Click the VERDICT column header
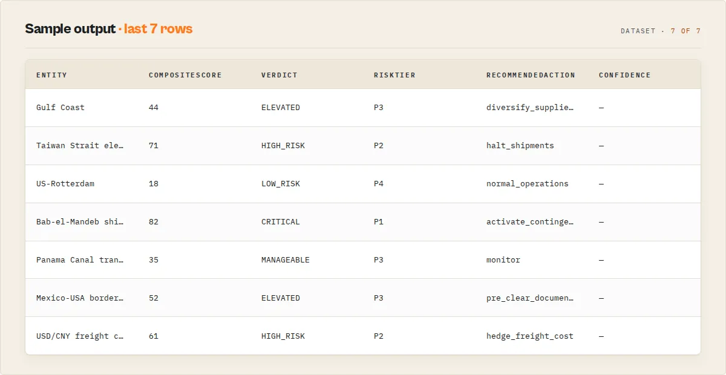 [279, 75]
